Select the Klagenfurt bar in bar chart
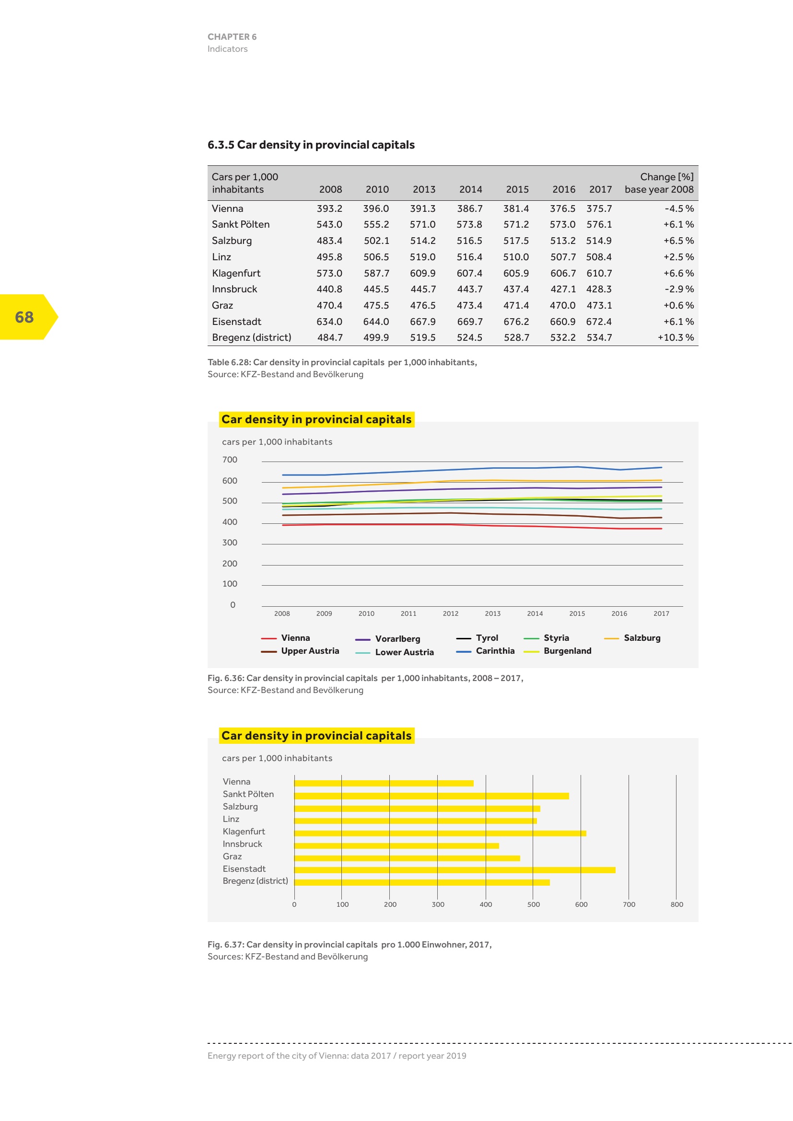Screen dimensions: 793x1121 (x=440, y=833)
